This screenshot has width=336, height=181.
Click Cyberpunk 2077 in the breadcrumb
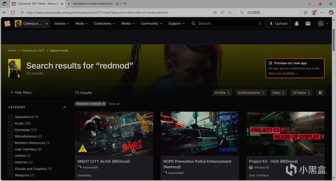[x=33, y=51]
